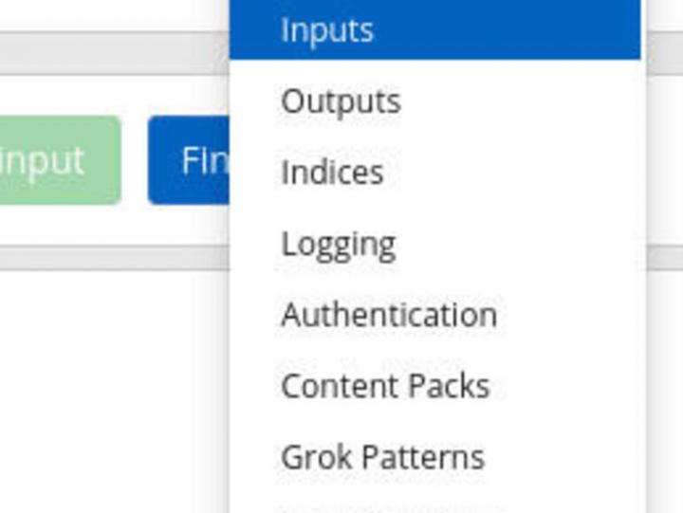Click the blue Find button

click(190, 160)
